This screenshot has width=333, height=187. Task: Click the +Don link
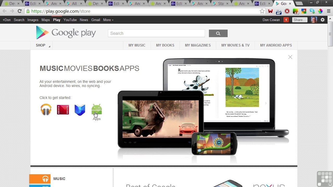point(7,20)
